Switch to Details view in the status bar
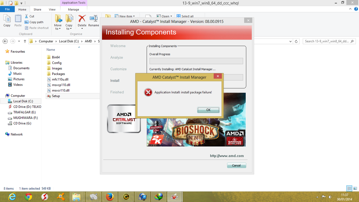 coord(349,189)
